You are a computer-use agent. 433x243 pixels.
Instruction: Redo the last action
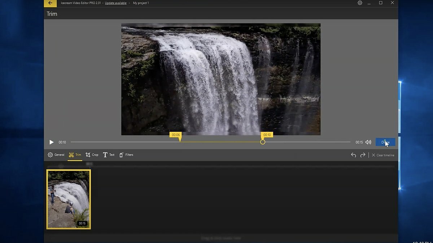click(363, 155)
